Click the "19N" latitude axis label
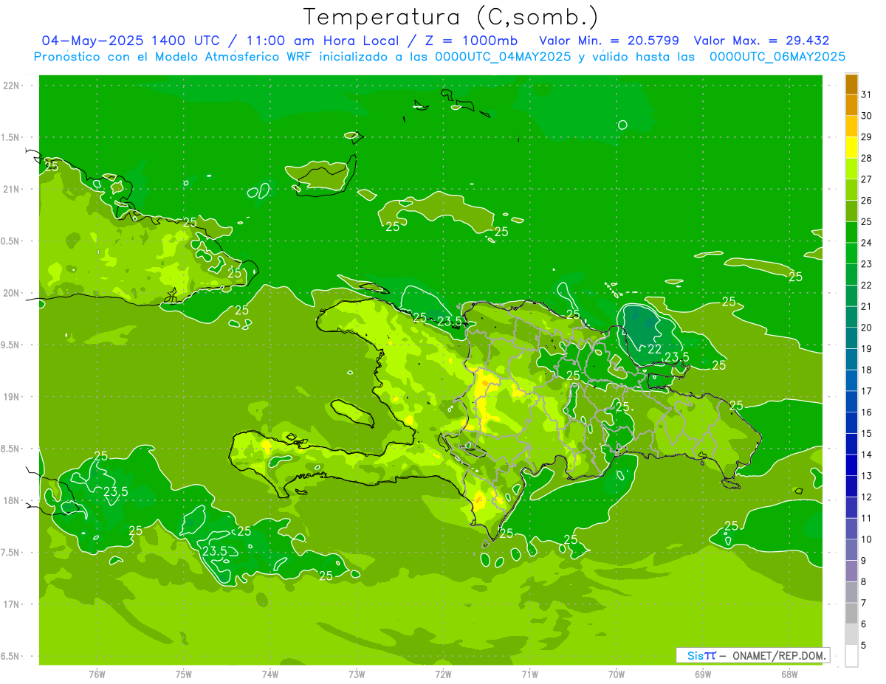 click(x=12, y=397)
